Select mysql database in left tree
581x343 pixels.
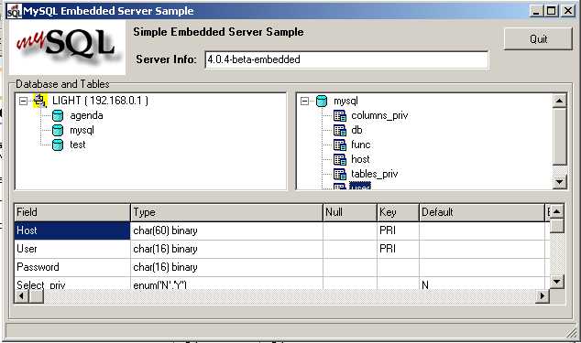(82, 130)
